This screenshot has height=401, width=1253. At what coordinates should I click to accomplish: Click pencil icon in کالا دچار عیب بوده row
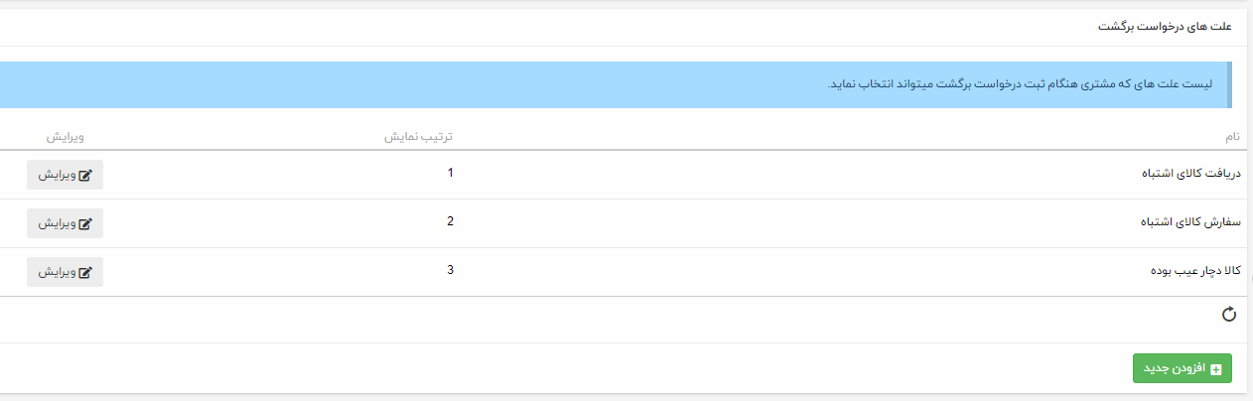coord(85,272)
